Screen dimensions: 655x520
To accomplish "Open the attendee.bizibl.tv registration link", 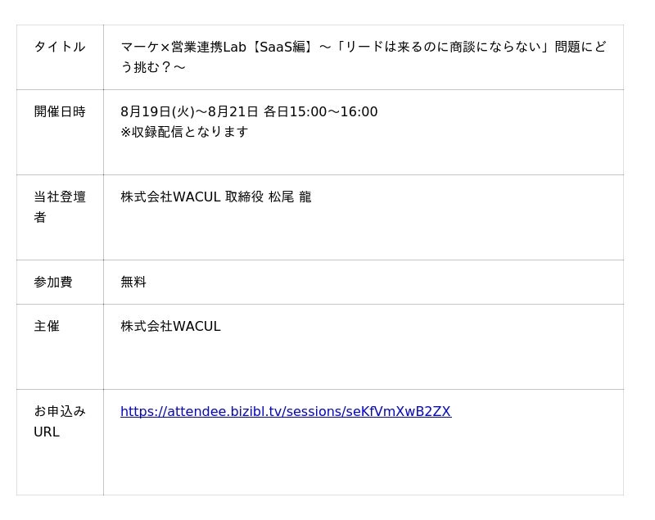I will pos(285,411).
